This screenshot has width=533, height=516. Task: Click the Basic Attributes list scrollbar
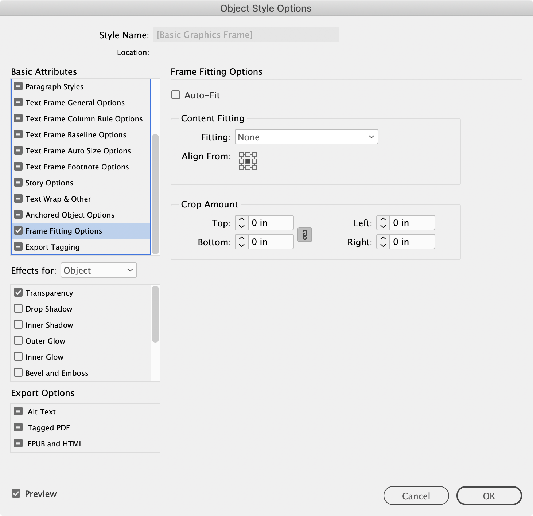[155, 194]
